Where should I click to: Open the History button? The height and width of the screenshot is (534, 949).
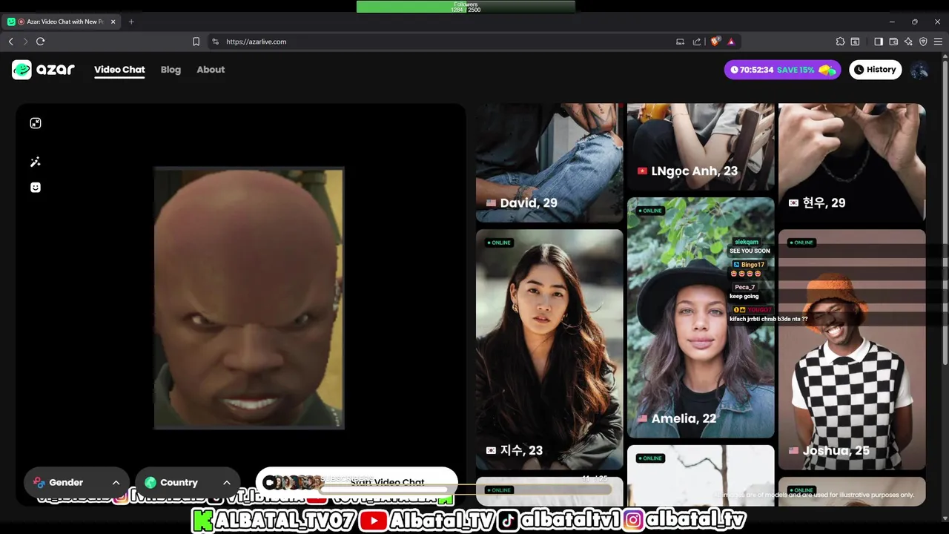click(x=875, y=70)
